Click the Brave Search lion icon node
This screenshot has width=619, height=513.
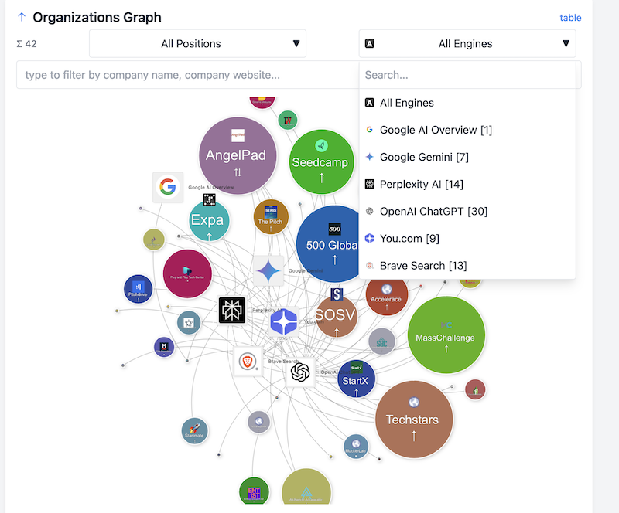246,360
